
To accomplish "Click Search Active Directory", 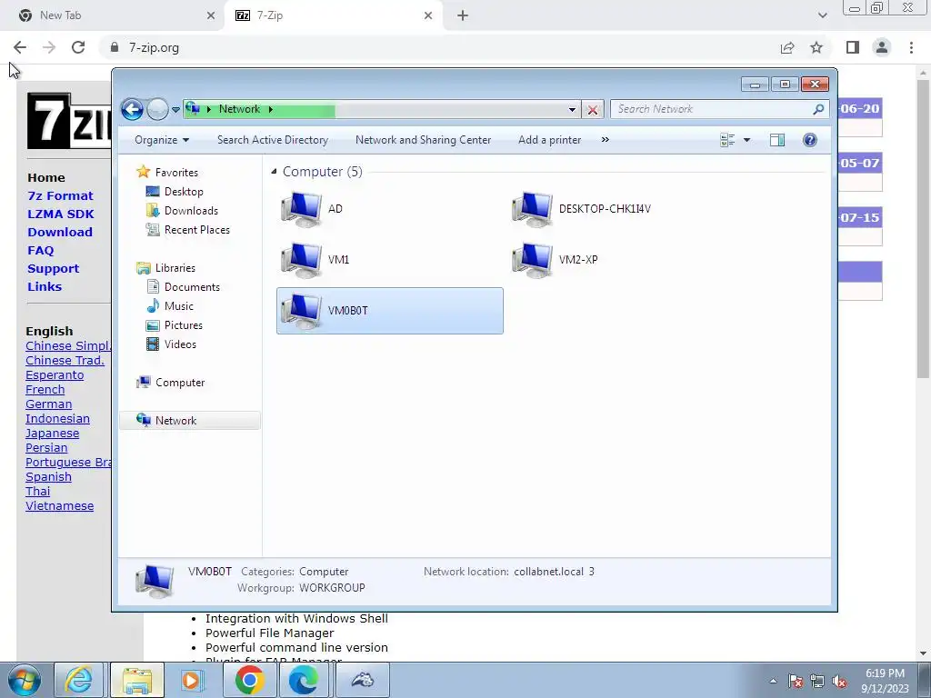I will pos(273,140).
